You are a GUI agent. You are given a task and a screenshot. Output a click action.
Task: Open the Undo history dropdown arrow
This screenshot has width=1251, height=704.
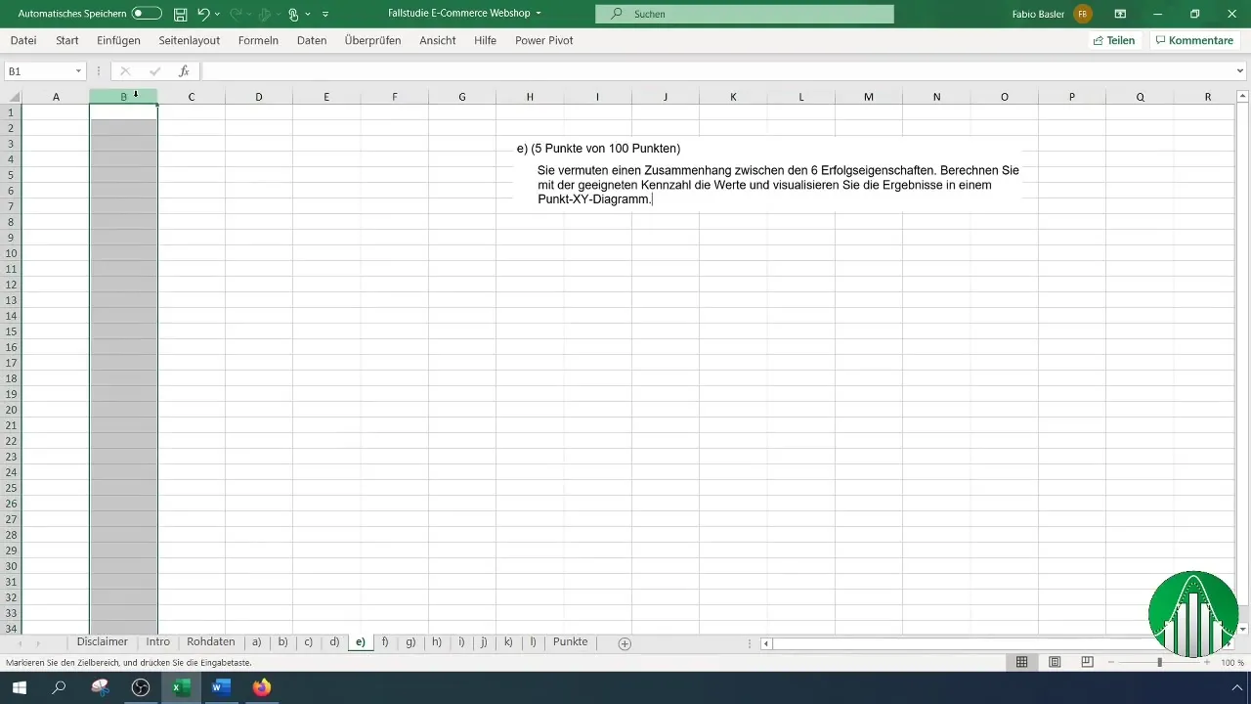[x=217, y=14]
